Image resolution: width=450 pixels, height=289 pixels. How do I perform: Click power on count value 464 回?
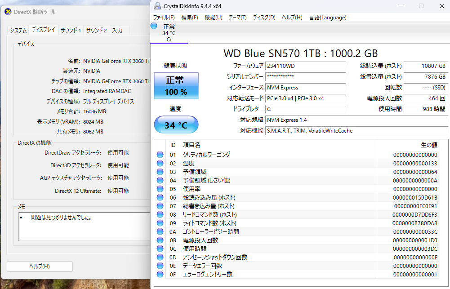tap(426, 98)
